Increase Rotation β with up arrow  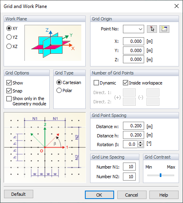[x=141, y=143]
